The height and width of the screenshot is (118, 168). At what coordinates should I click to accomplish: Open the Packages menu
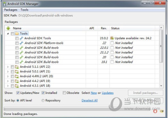(x=11, y=10)
